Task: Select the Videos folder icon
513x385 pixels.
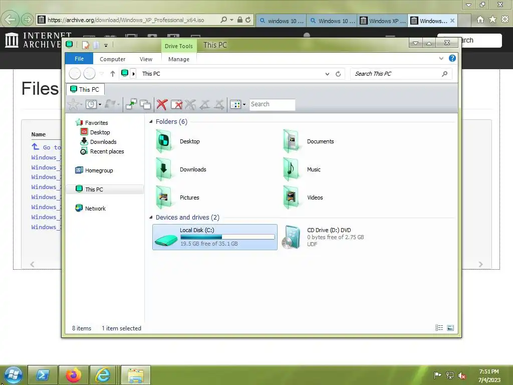Action: tap(291, 198)
